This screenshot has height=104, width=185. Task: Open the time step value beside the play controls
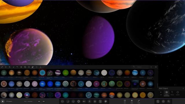(x=28, y=101)
